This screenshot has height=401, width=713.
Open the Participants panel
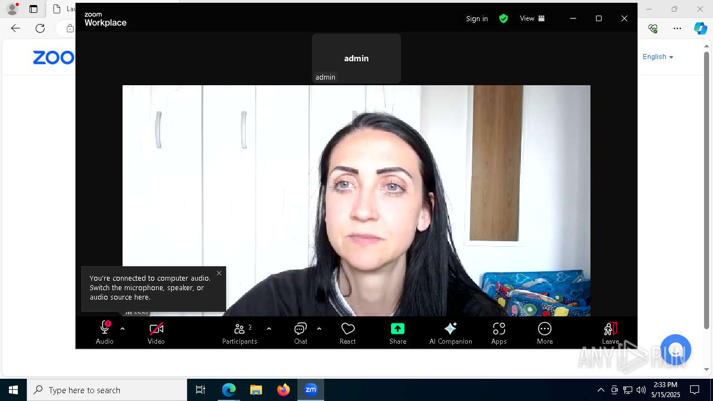pos(240,332)
